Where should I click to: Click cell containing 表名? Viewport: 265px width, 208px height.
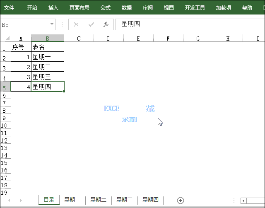48,47
